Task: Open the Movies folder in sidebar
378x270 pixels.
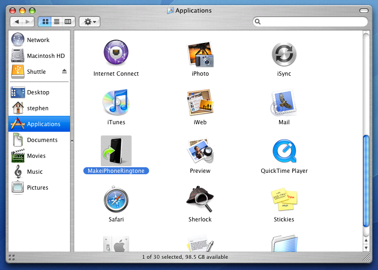Action: (x=39, y=156)
